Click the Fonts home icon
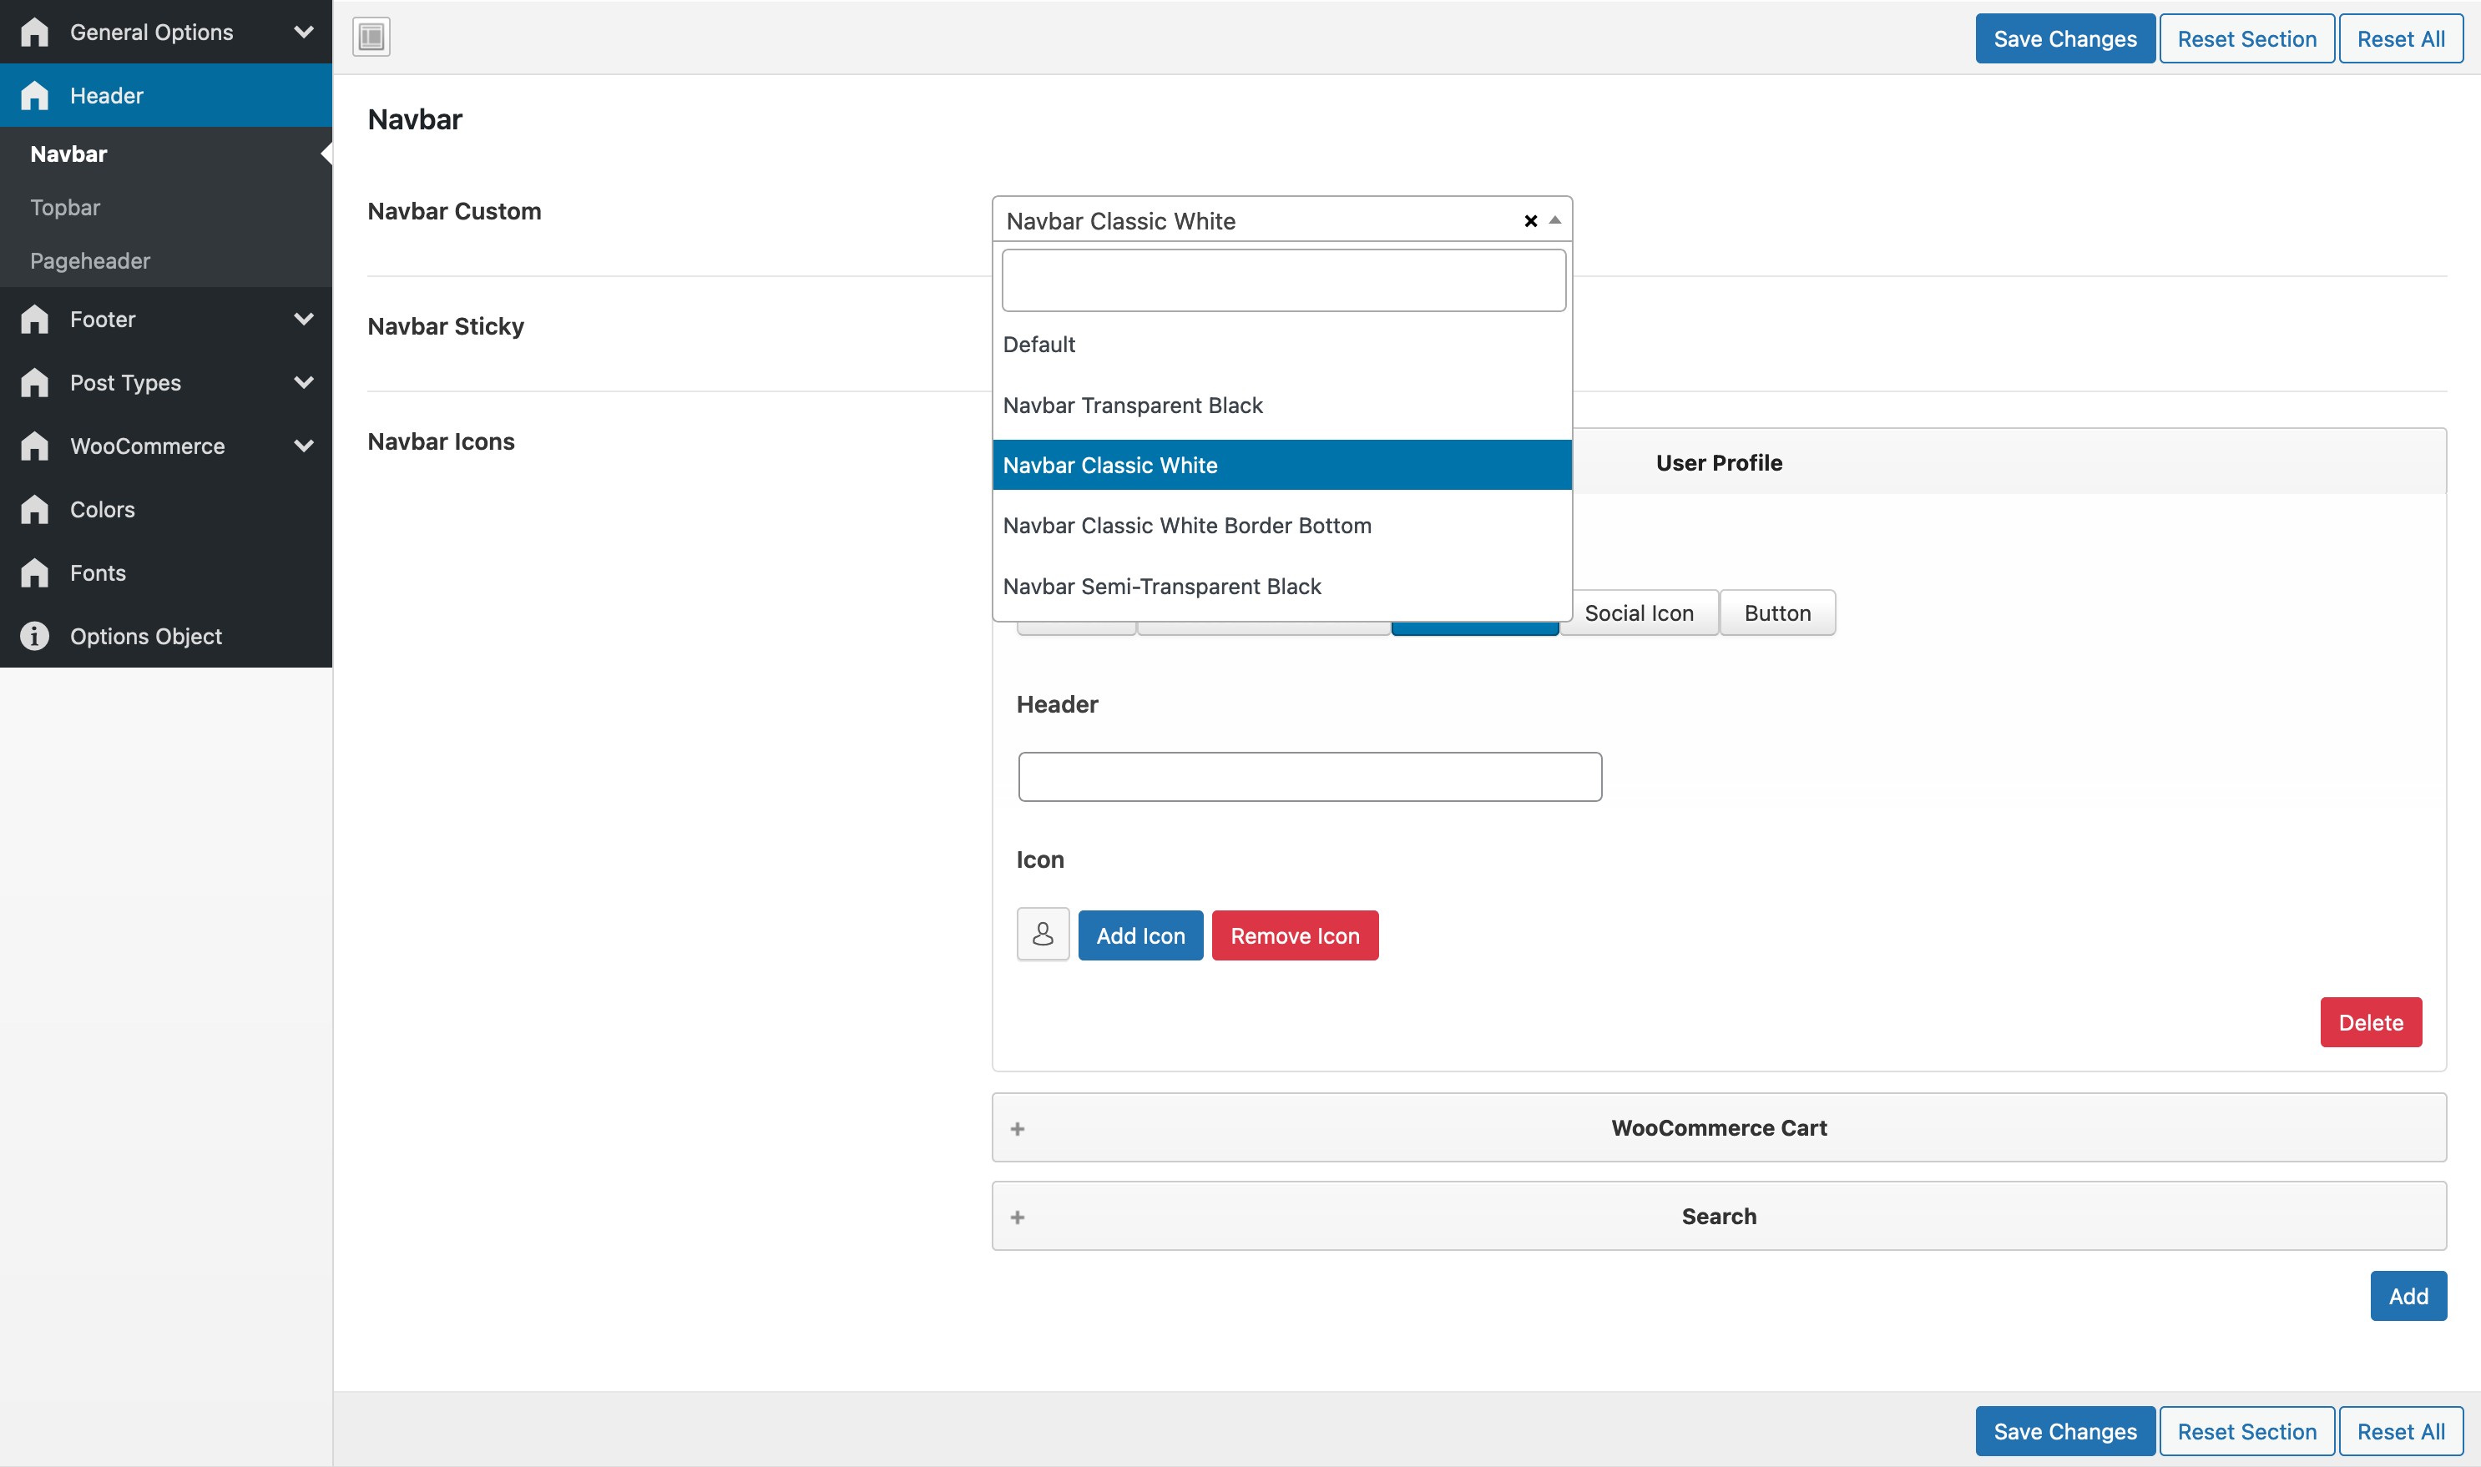The image size is (2481, 1467). click(34, 572)
